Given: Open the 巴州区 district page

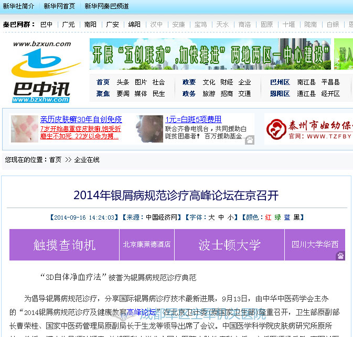Looking at the screenshot, I should [280, 82].
